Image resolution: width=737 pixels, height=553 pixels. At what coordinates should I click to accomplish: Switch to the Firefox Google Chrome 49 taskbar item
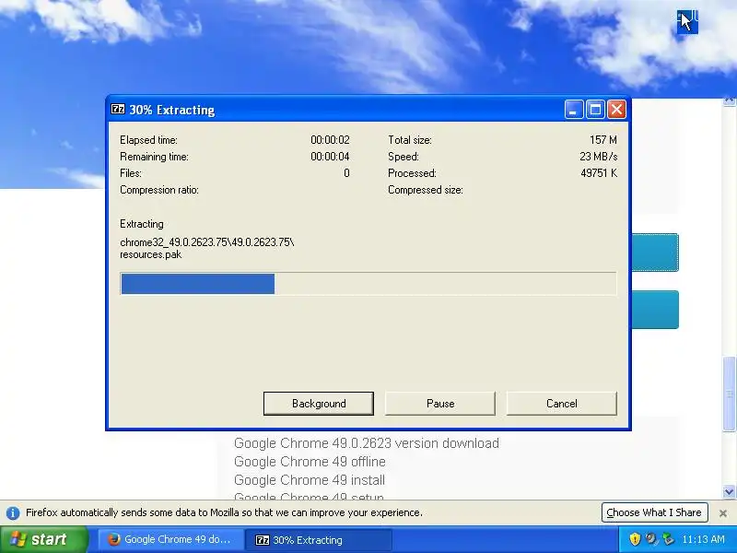click(x=170, y=539)
